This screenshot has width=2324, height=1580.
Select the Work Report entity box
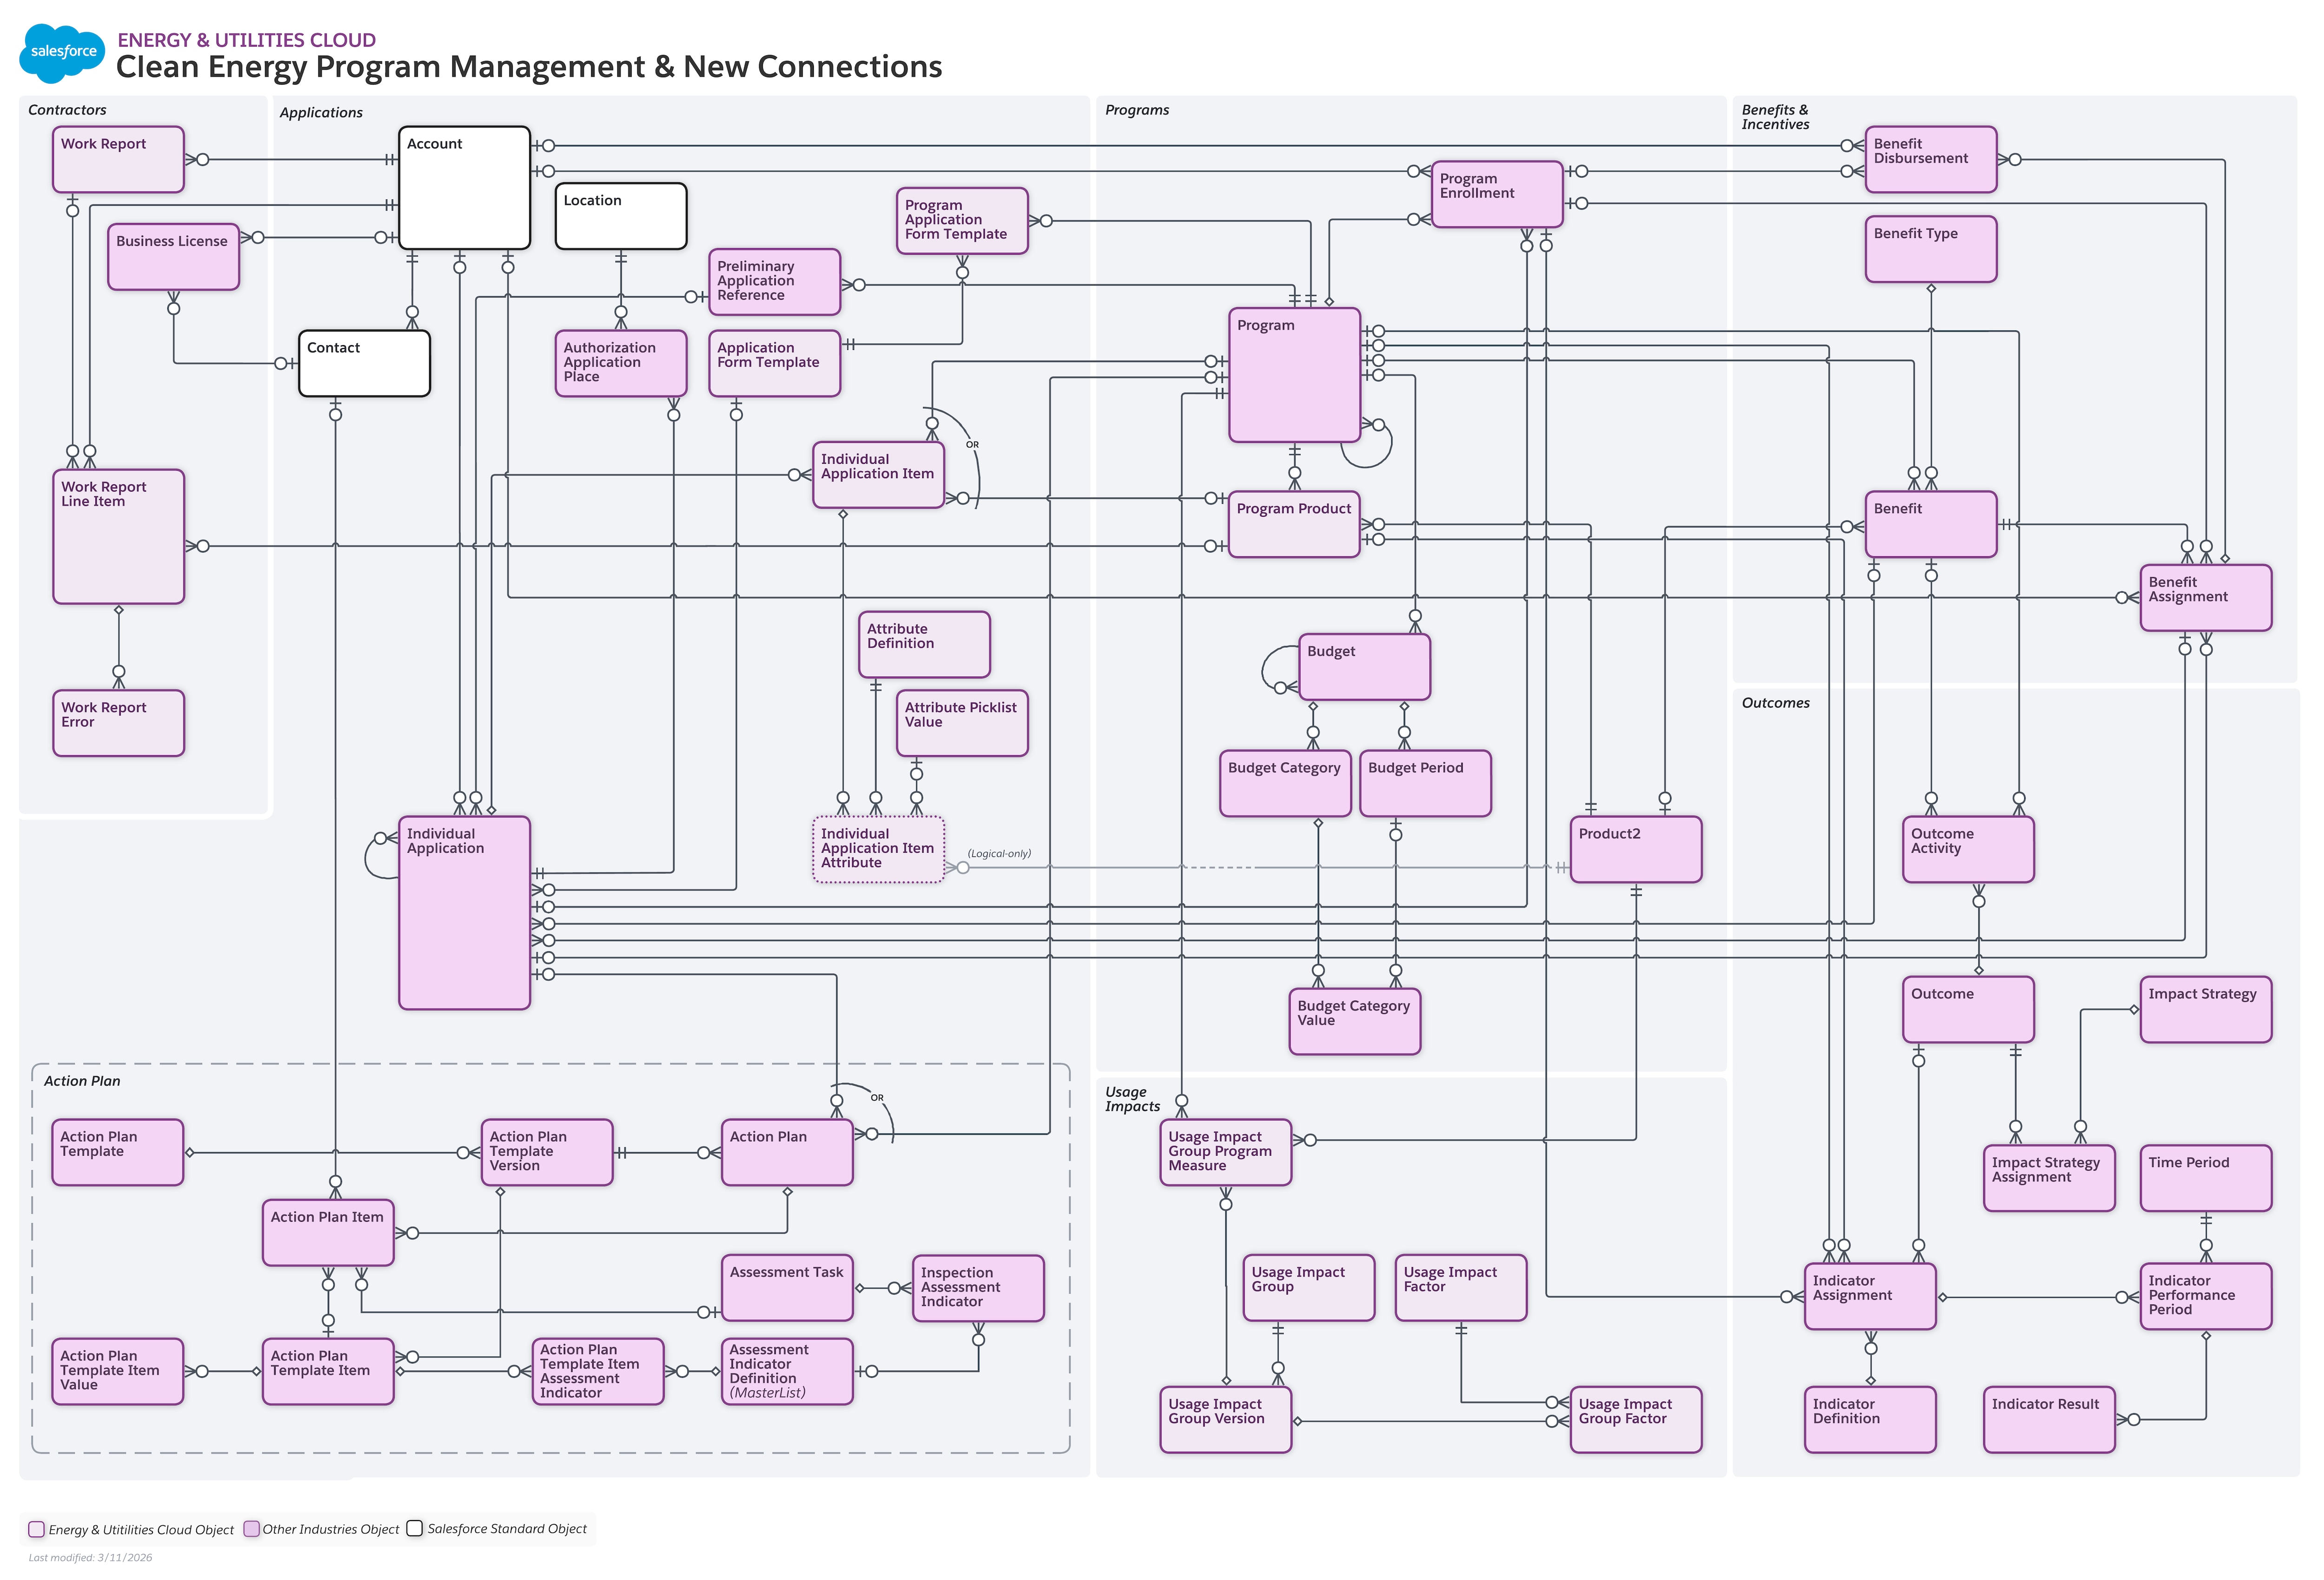point(117,158)
